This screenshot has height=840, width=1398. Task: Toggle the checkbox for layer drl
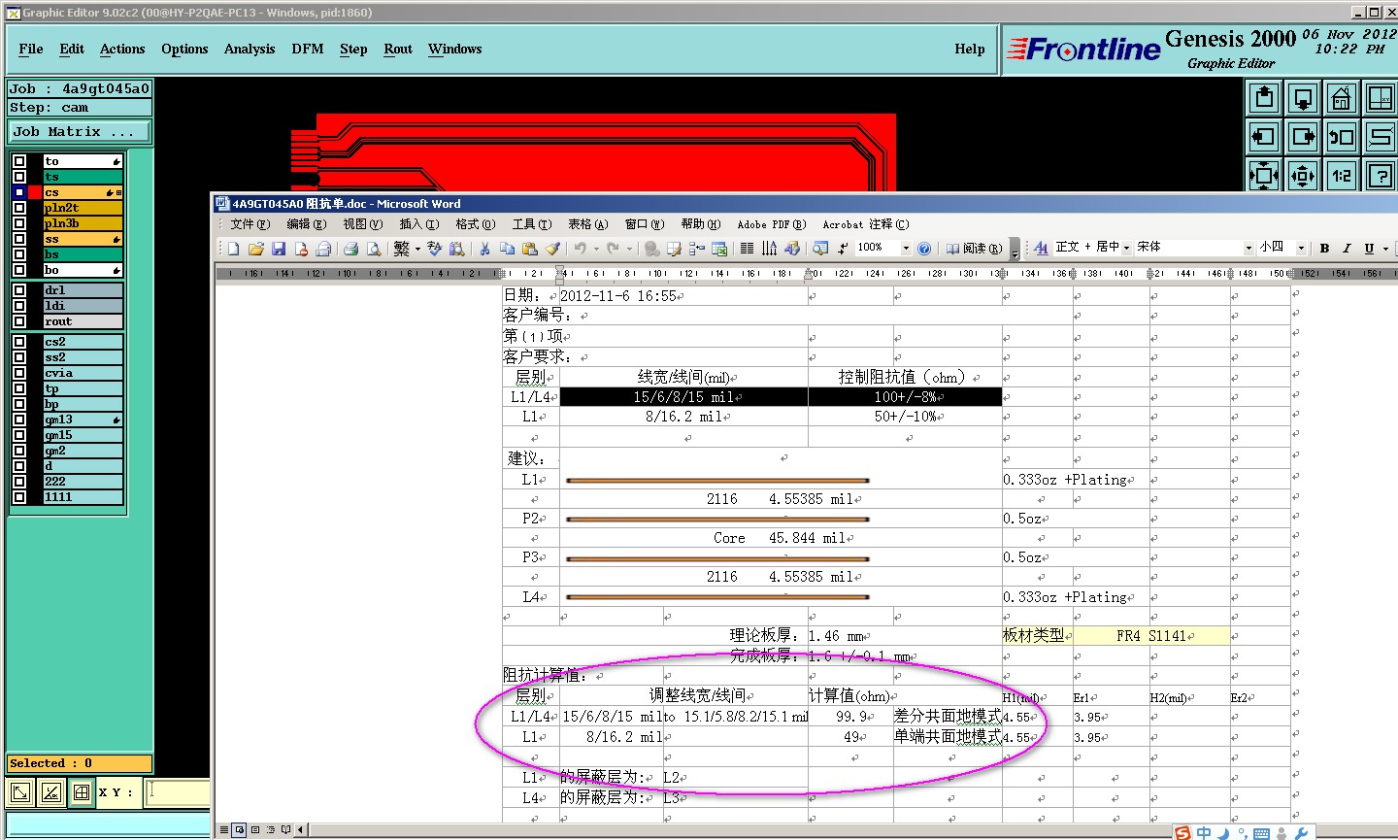(19, 290)
